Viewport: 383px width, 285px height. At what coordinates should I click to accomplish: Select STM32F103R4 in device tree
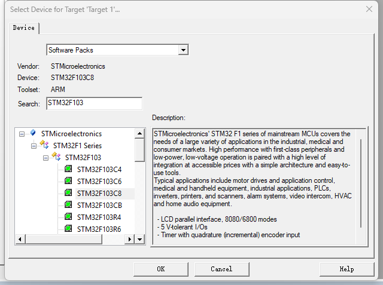99,217
